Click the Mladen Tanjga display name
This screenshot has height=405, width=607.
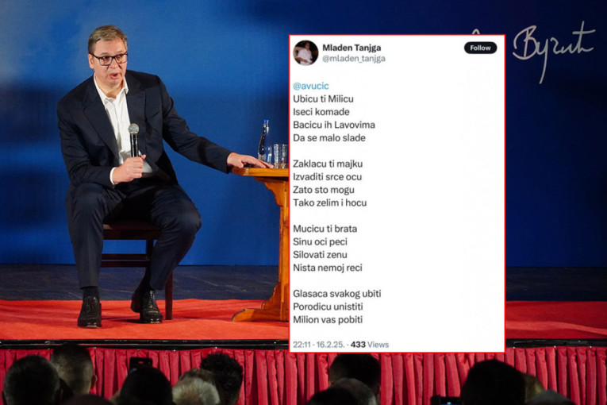pos(352,48)
